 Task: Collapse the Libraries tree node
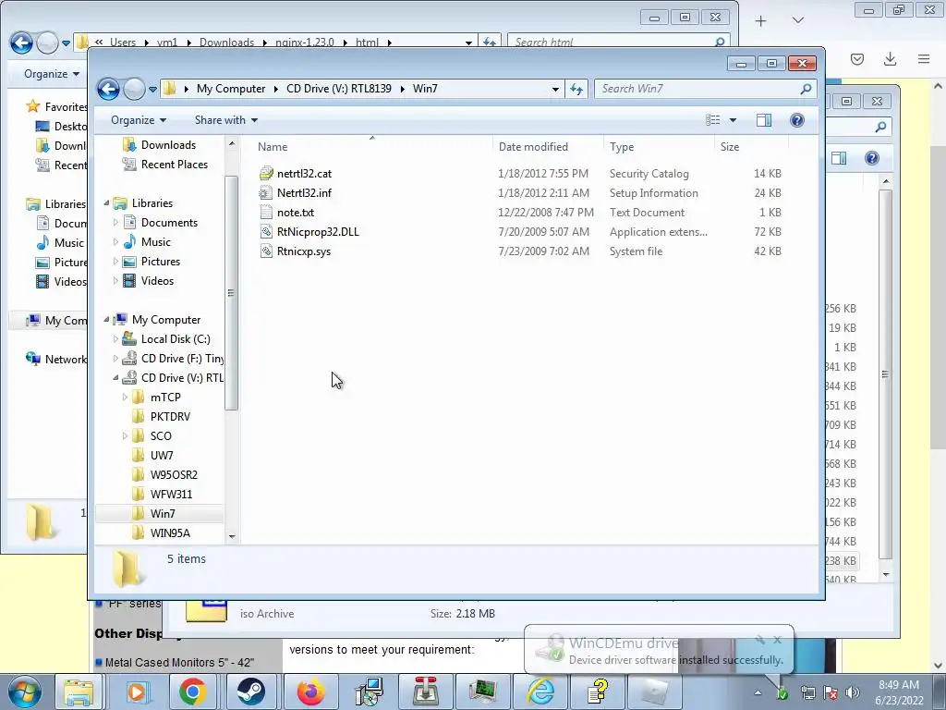[x=106, y=202]
